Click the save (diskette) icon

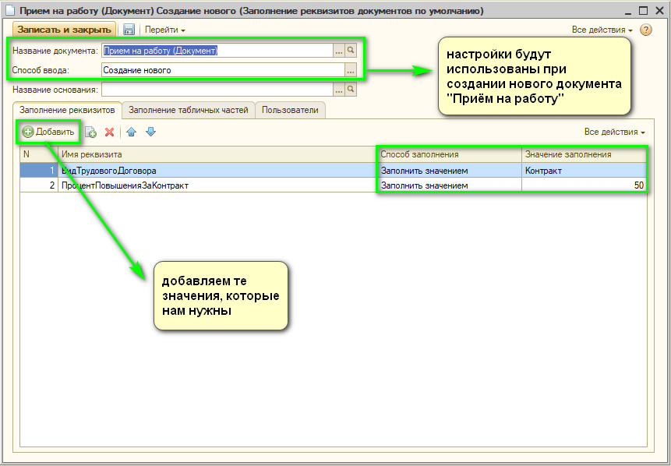pyautogui.click(x=129, y=30)
